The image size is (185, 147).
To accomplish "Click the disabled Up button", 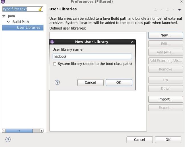I will (x=166, y=80).
